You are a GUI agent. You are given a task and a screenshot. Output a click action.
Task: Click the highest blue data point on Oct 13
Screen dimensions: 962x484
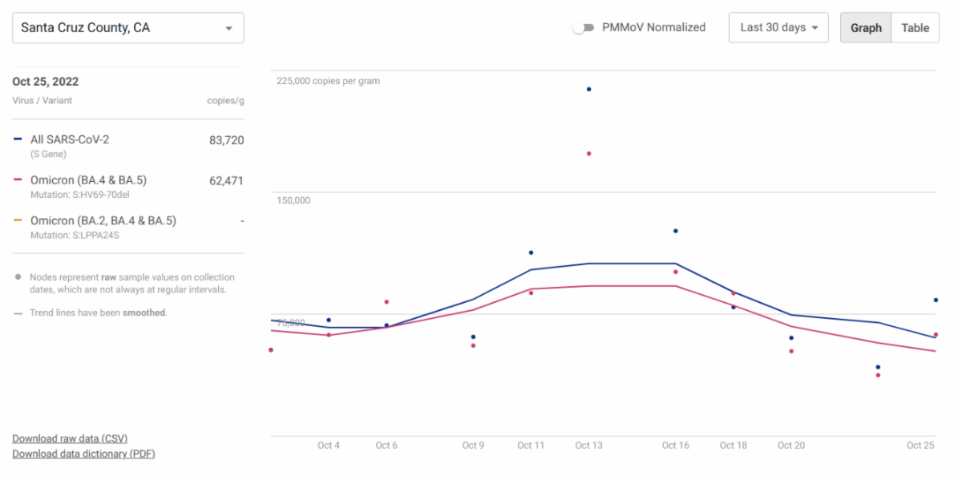click(x=588, y=89)
